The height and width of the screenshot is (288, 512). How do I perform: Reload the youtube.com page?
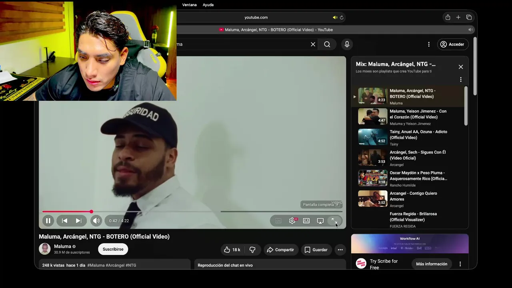click(x=342, y=18)
